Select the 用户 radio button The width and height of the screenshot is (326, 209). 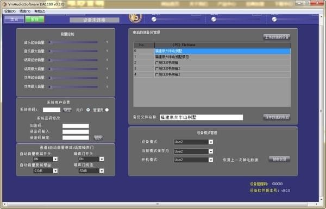click(x=88, y=110)
